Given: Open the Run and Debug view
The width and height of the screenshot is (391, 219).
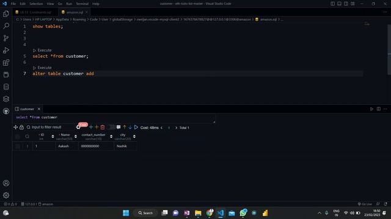Looking at the screenshot, I should [x=6, y=50].
